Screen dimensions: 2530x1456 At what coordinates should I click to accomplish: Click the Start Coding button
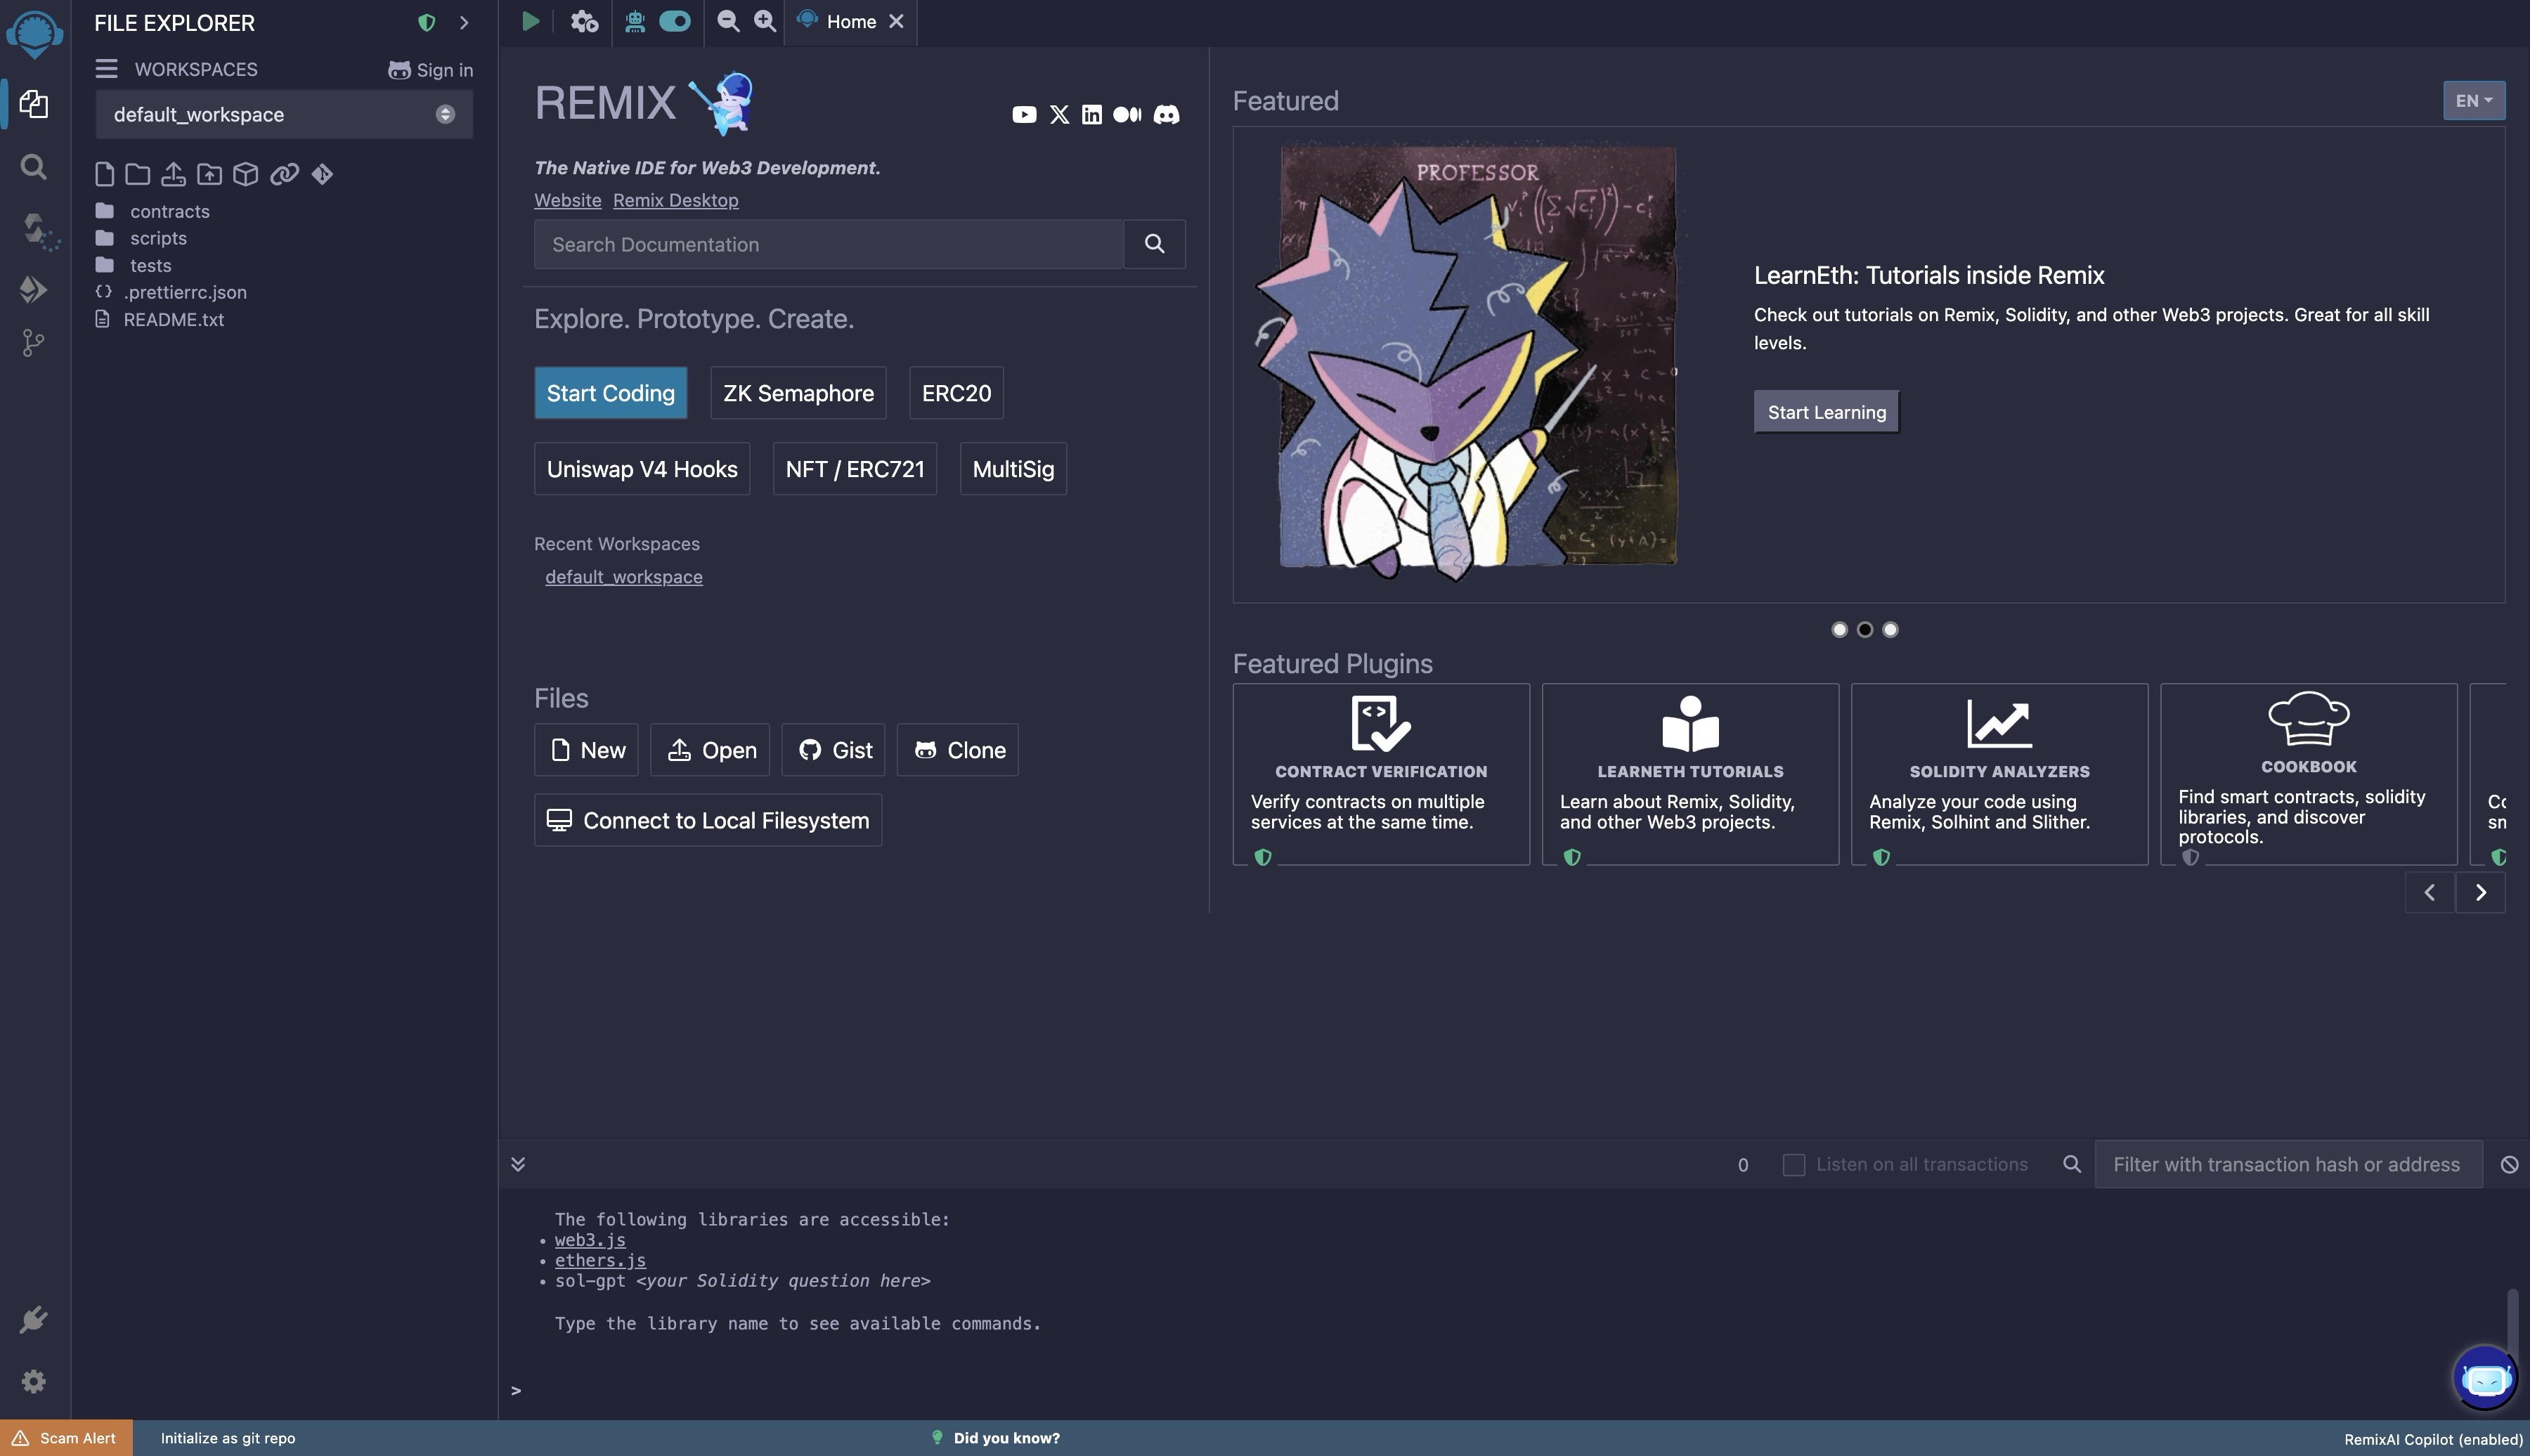tap(610, 393)
